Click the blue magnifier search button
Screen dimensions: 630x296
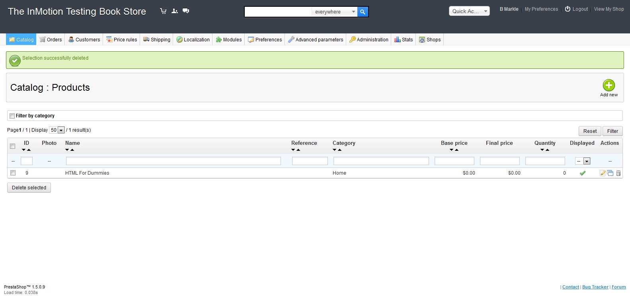pyautogui.click(x=363, y=12)
